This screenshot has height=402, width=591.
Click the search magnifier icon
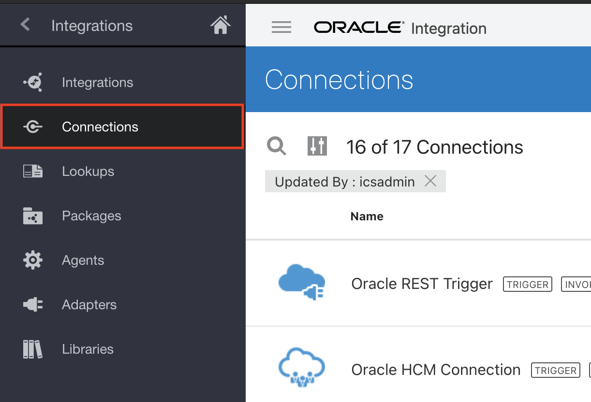(277, 146)
